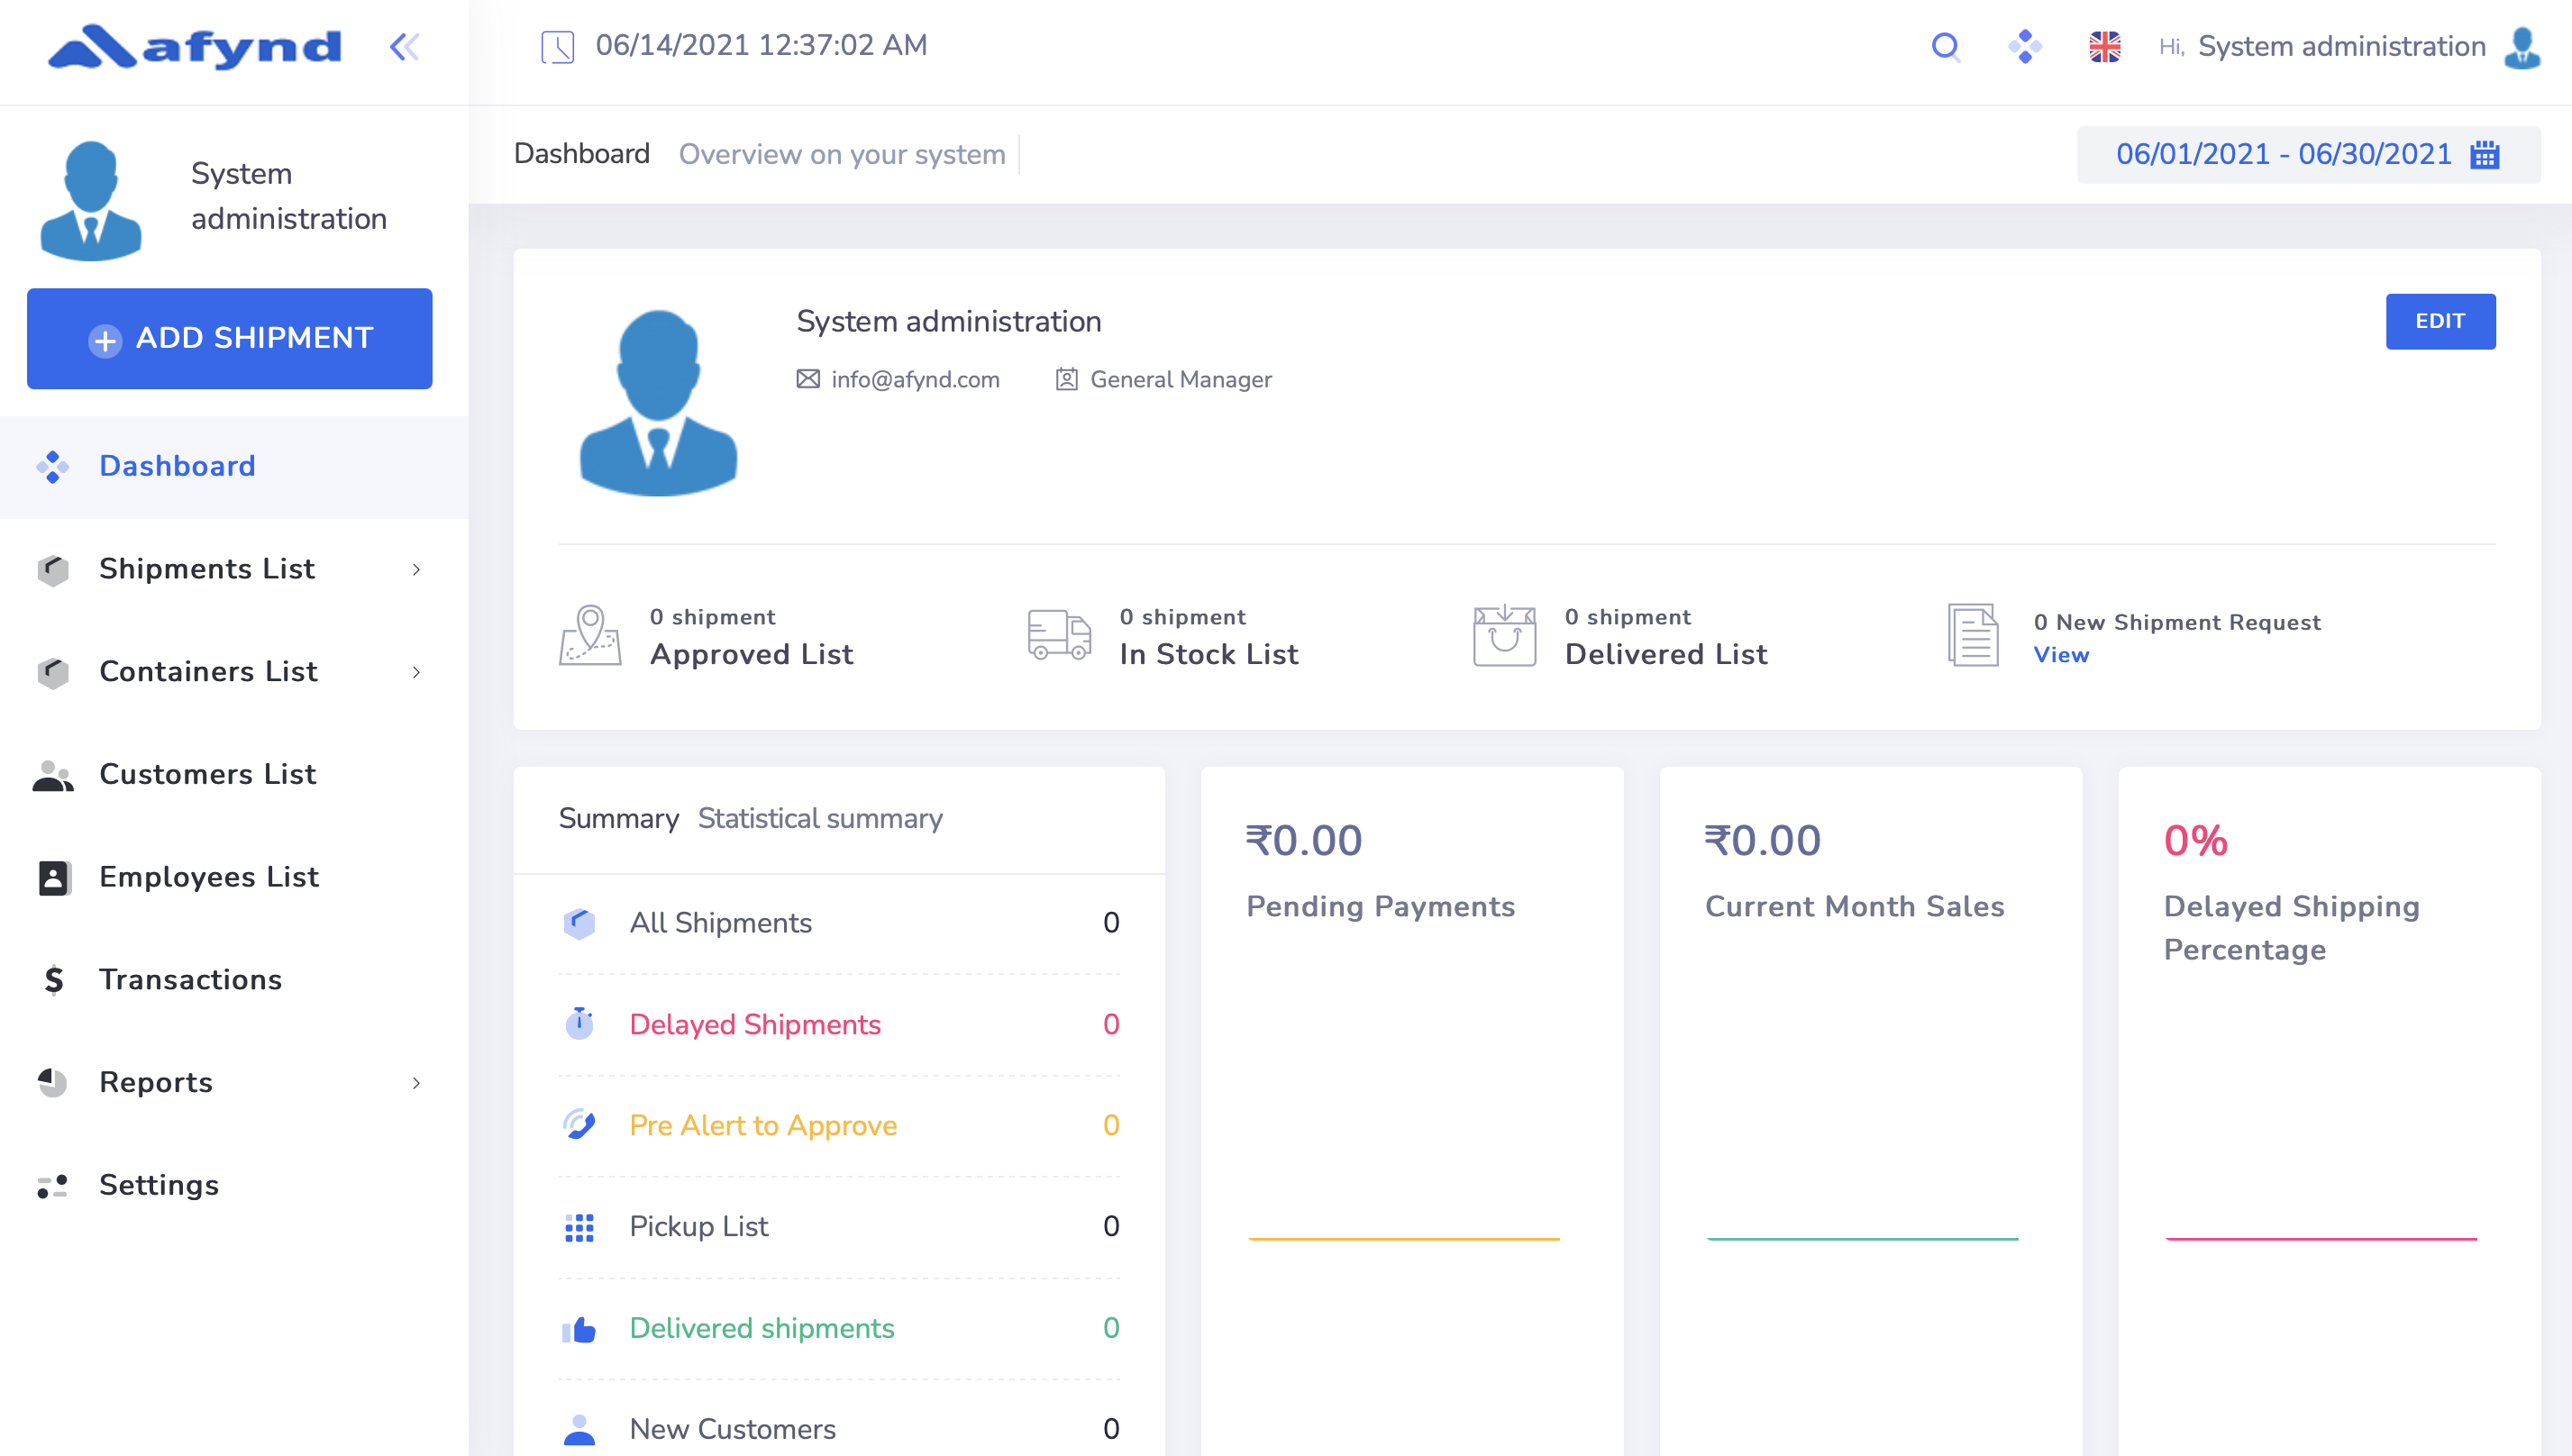The image size is (2572, 1456).
Task: Open quick actions diamond icon in header
Action: click(x=2025, y=46)
